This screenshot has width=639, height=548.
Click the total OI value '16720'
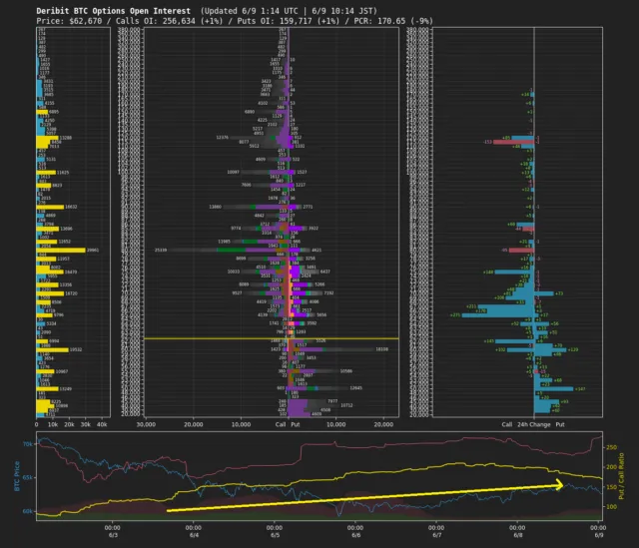pos(71,293)
